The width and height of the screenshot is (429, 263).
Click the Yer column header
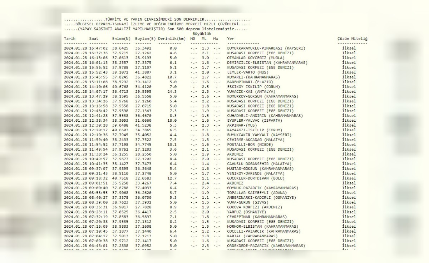(231, 39)
